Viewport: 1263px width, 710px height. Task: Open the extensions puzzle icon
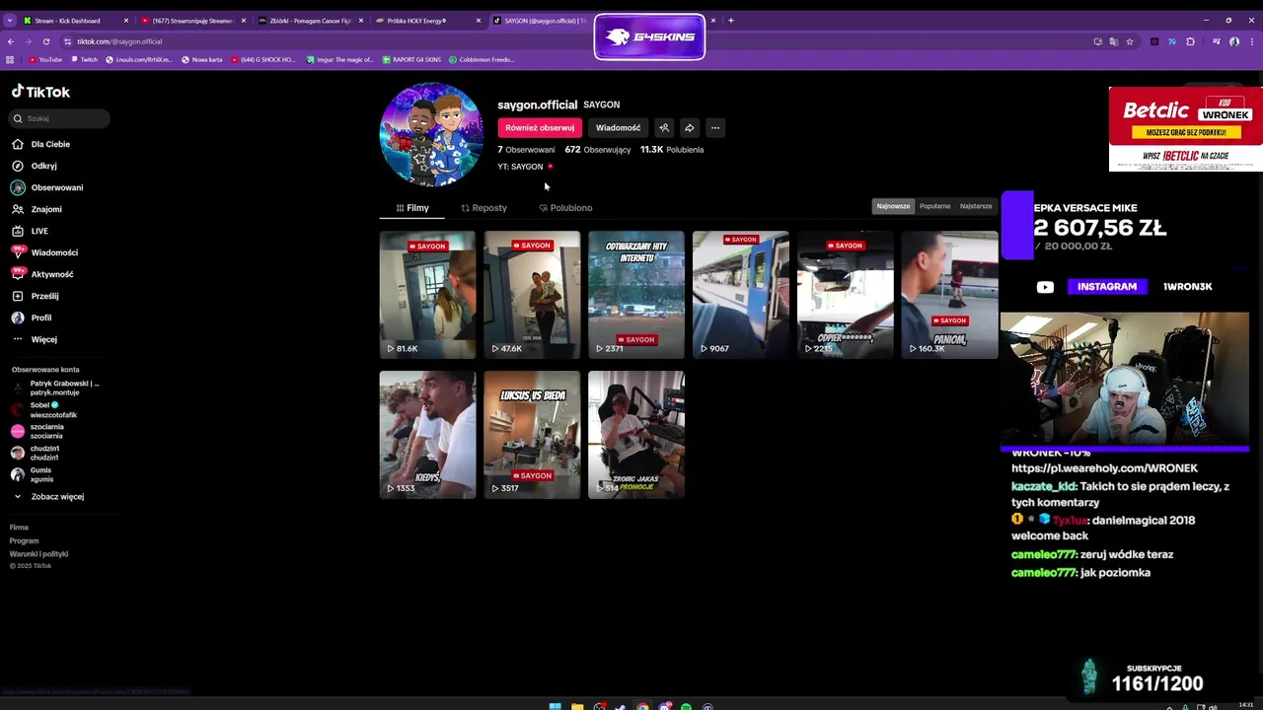click(x=1190, y=41)
